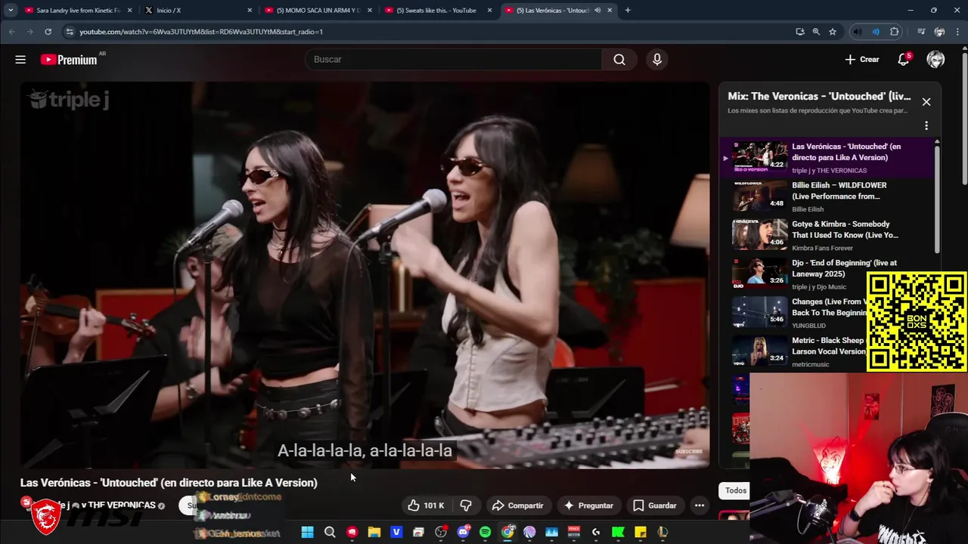Viewport: 968px width, 544px height.
Task: Open Spotify from the taskbar
Action: tap(485, 533)
